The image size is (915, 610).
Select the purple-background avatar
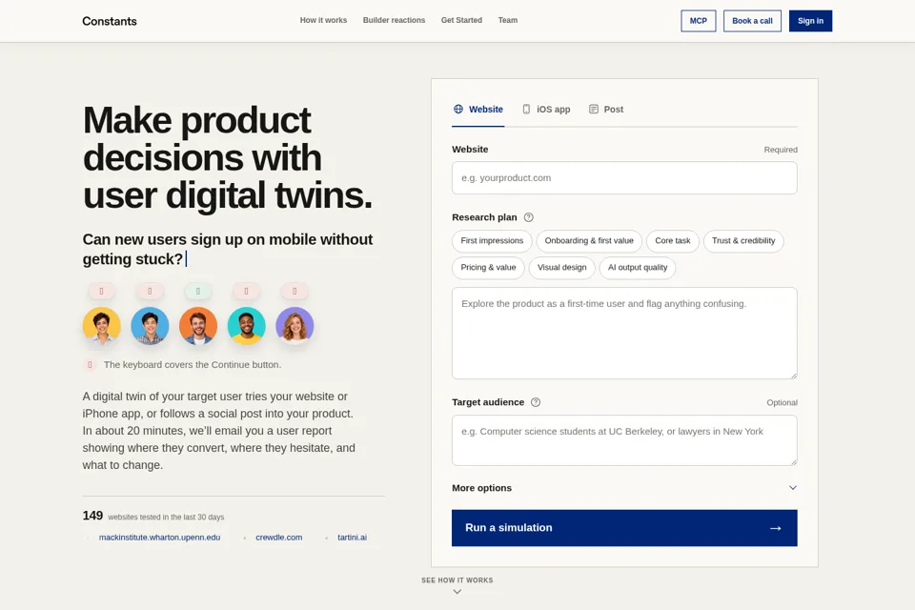coord(295,326)
